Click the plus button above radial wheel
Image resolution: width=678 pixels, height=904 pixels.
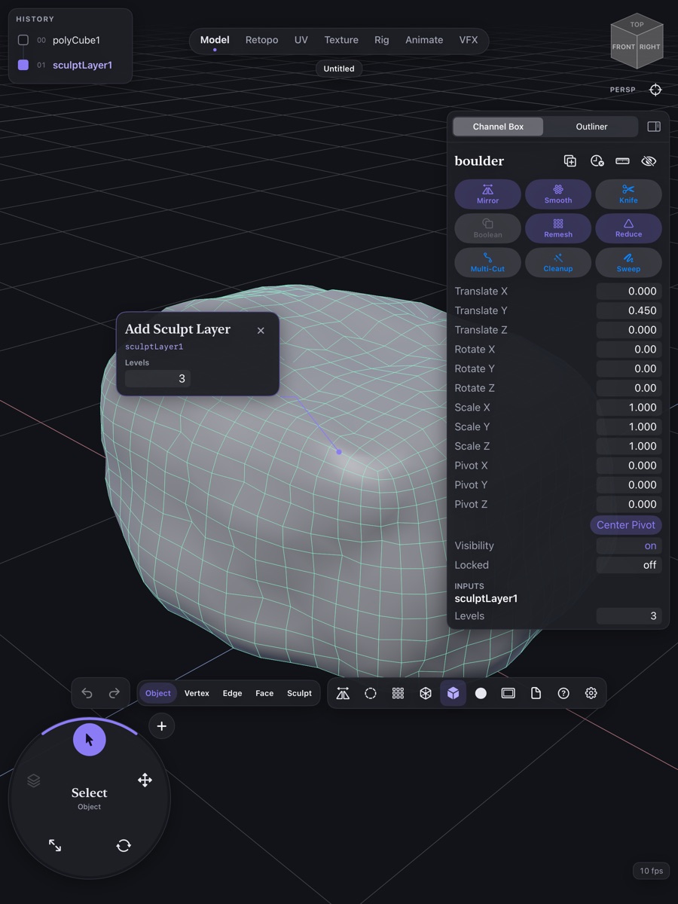coord(161,726)
